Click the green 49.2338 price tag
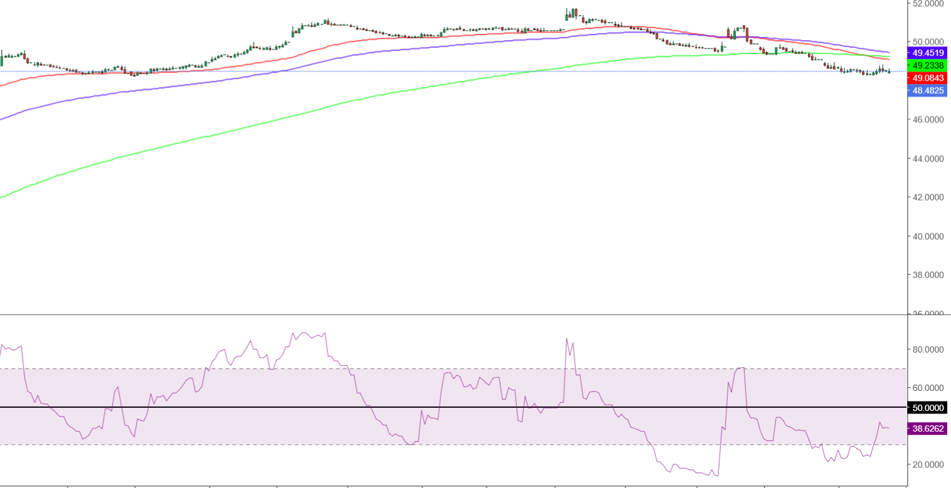 click(x=928, y=65)
